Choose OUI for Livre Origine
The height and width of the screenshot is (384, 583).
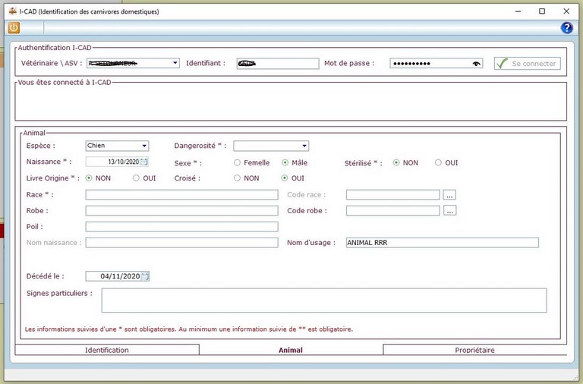(136, 178)
